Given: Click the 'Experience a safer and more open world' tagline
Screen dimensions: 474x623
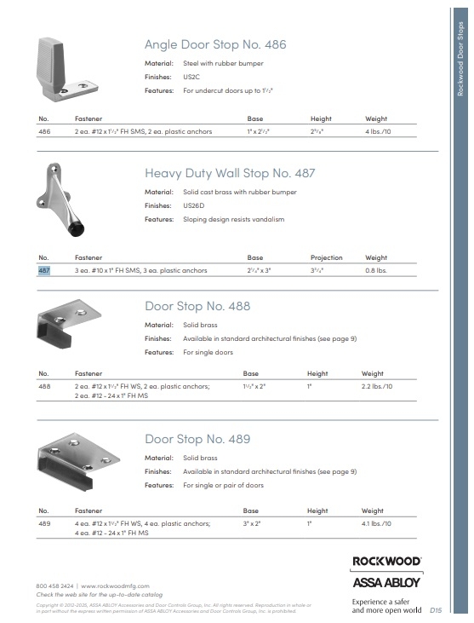Looking at the screenshot, I should tap(386, 606).
